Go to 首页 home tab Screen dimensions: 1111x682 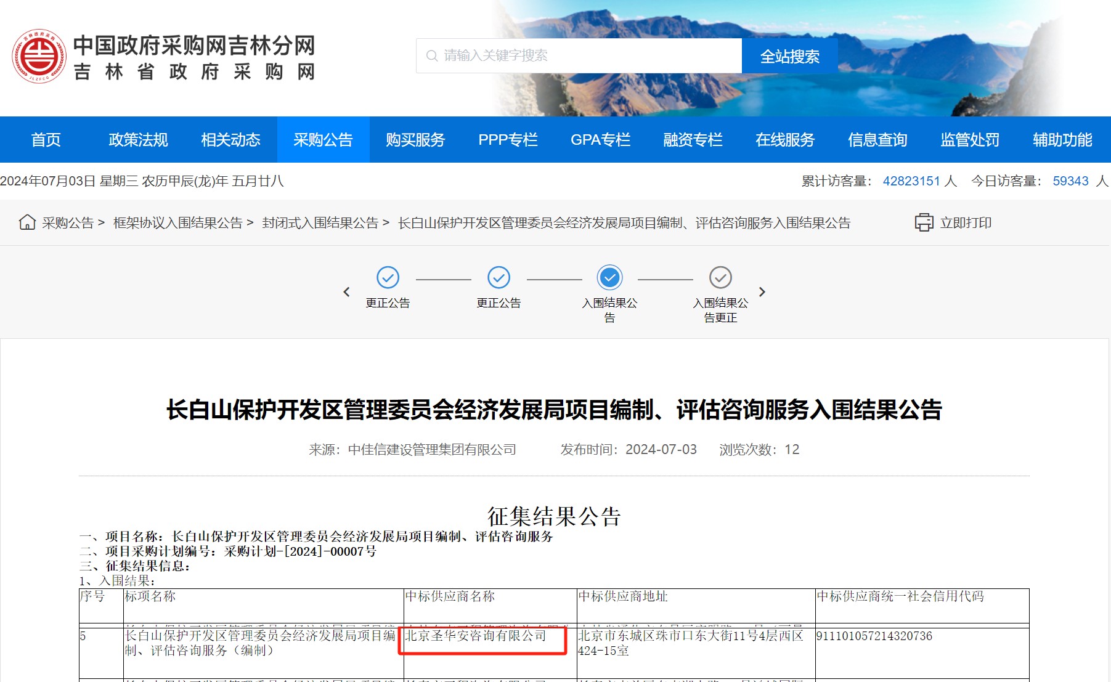coord(46,140)
